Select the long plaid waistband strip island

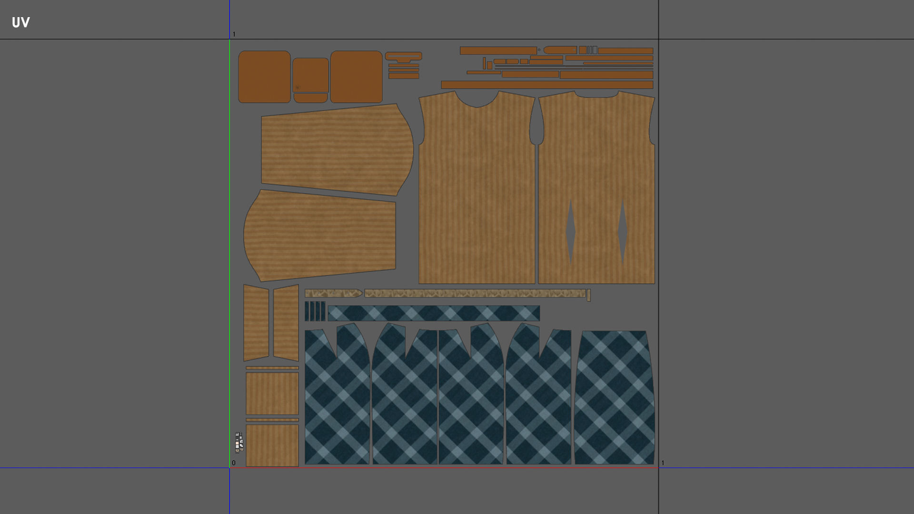433,313
